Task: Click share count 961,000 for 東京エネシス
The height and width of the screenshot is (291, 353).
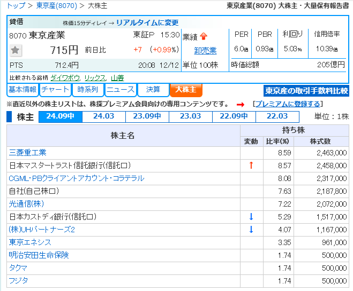Action: [x=334, y=242]
